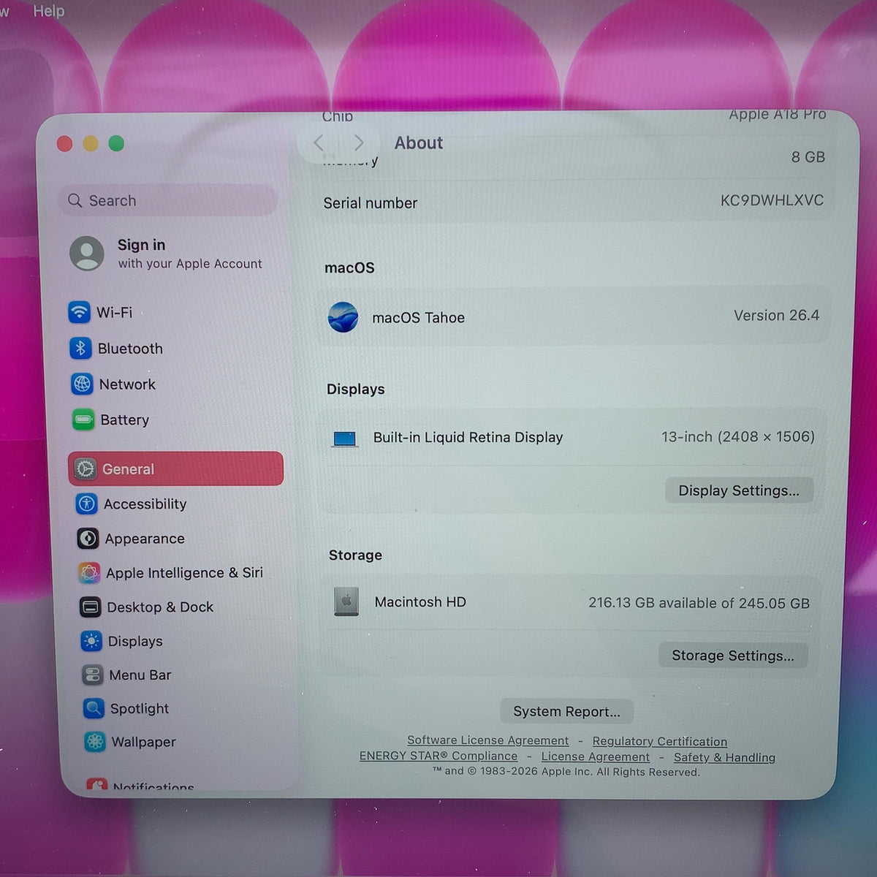Click Display Settings button
The height and width of the screenshot is (877, 877).
(739, 490)
